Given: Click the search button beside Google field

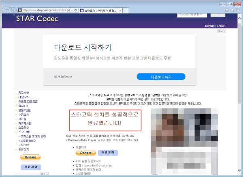Looking at the screenshot, I should pos(218,15).
